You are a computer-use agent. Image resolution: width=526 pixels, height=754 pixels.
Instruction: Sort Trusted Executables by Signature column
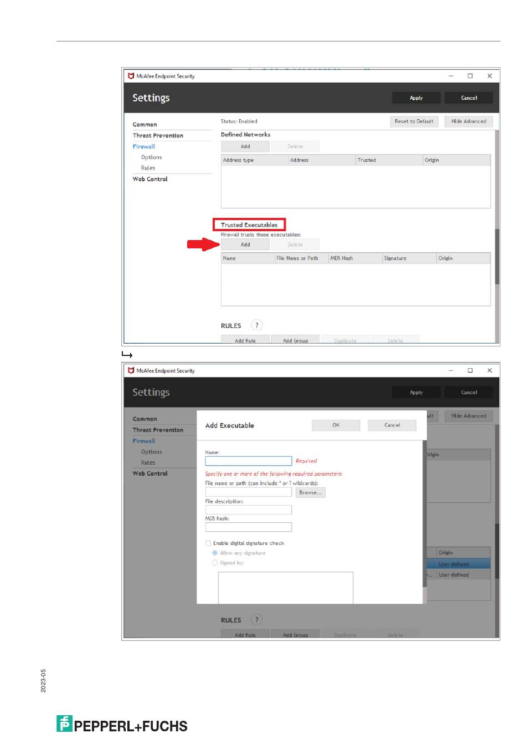tap(410, 258)
